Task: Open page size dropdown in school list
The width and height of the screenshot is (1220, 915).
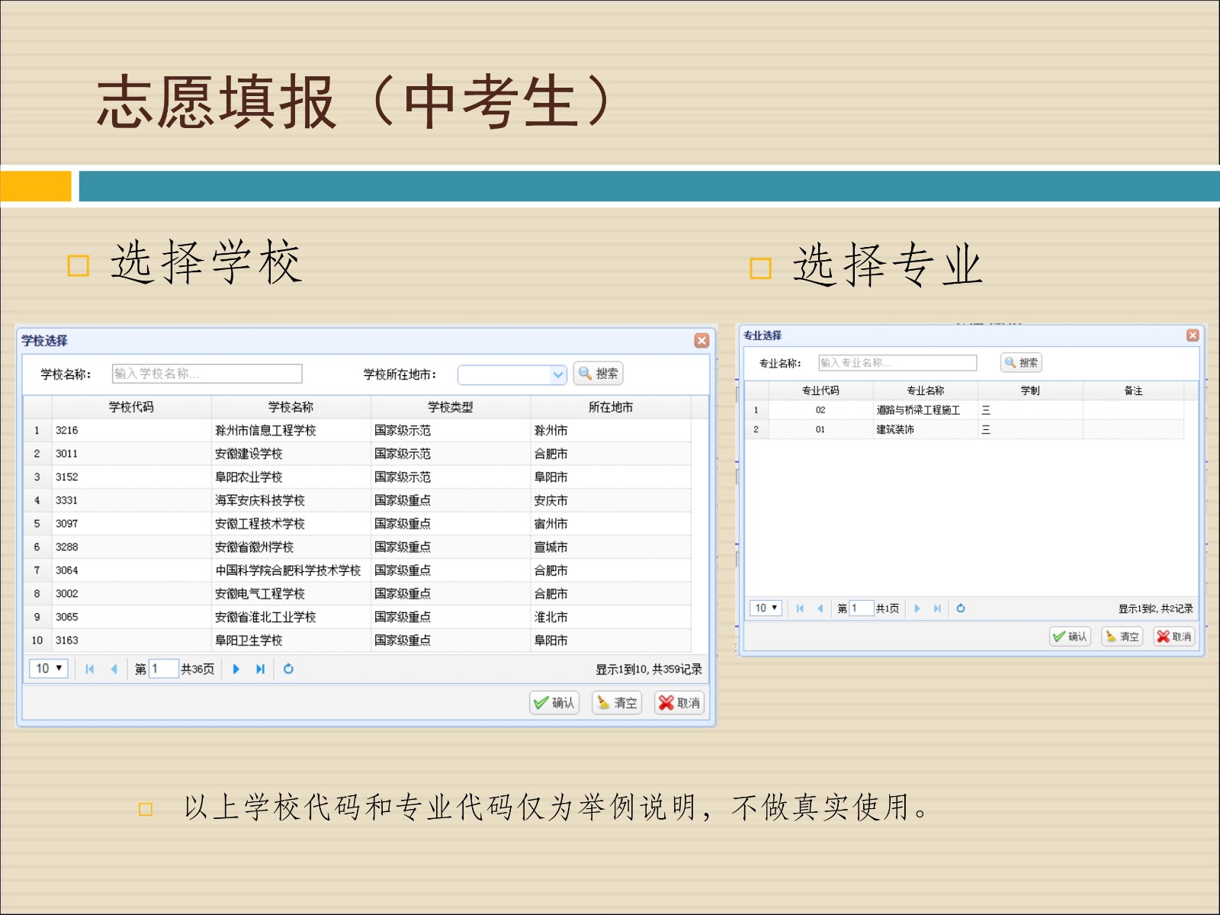Action: click(49, 669)
